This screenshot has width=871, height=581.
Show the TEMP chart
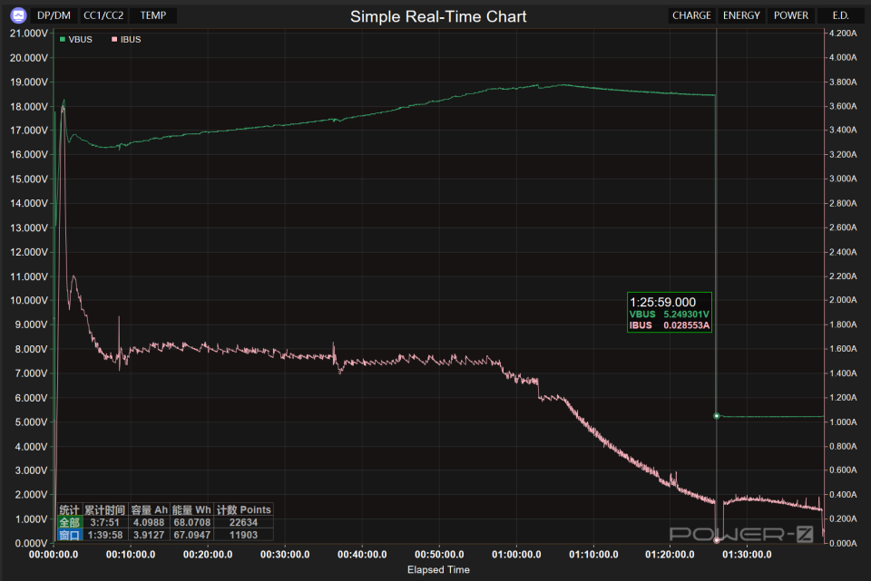[153, 15]
